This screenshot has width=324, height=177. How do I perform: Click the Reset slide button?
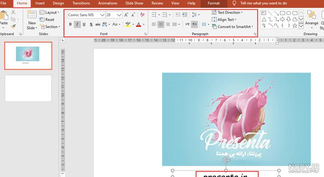47,19
